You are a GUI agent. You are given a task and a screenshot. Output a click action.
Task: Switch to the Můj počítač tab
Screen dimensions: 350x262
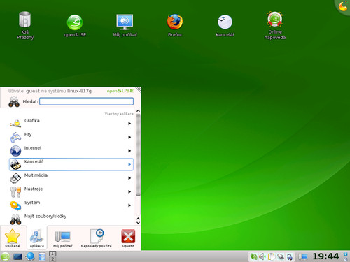63,238
